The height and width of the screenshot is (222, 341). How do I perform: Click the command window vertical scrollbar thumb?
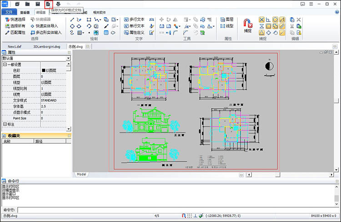pyautogui.click(x=336, y=198)
